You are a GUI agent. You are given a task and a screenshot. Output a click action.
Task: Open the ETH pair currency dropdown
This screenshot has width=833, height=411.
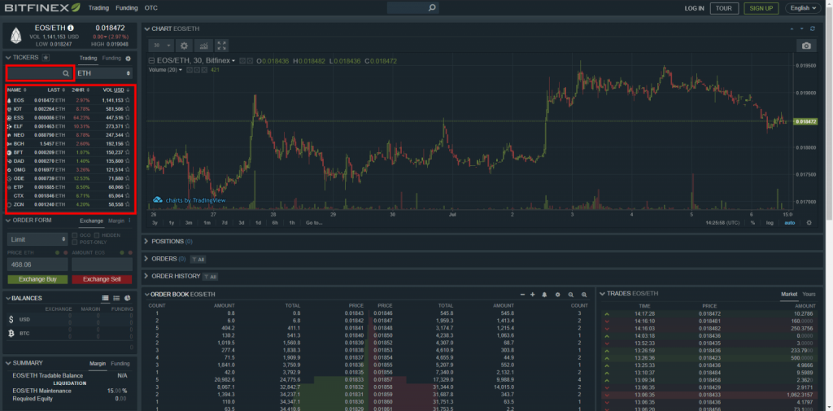tap(104, 73)
